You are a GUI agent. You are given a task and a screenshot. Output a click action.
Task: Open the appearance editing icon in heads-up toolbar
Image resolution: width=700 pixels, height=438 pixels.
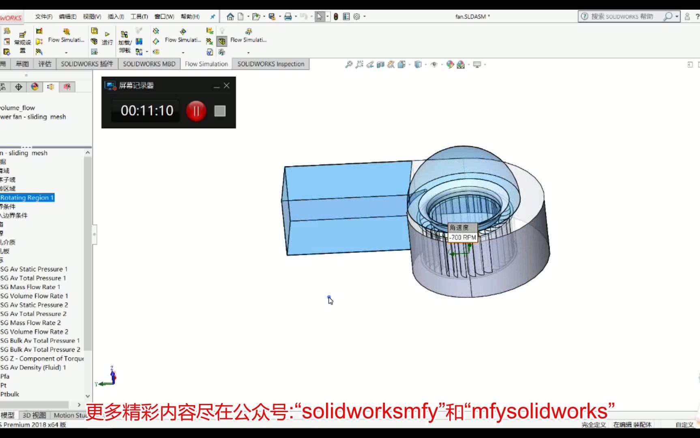coord(449,64)
